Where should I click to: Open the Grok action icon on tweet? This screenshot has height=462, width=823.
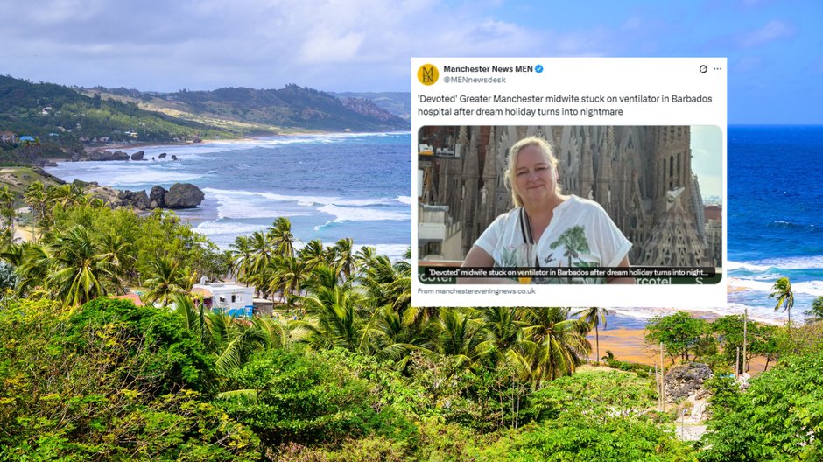[x=703, y=69]
